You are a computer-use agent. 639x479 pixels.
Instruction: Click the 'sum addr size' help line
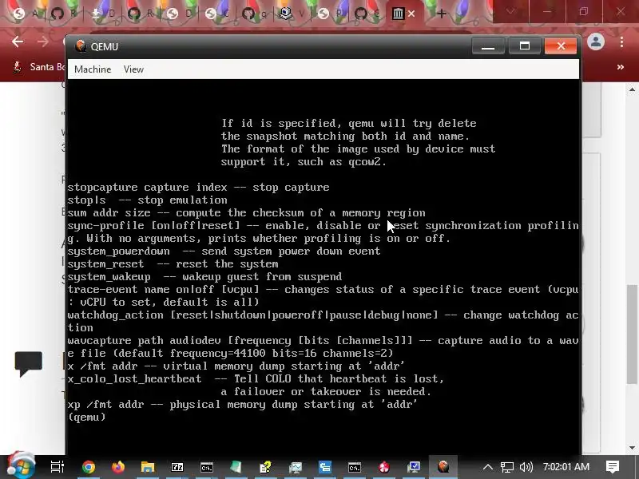point(246,212)
